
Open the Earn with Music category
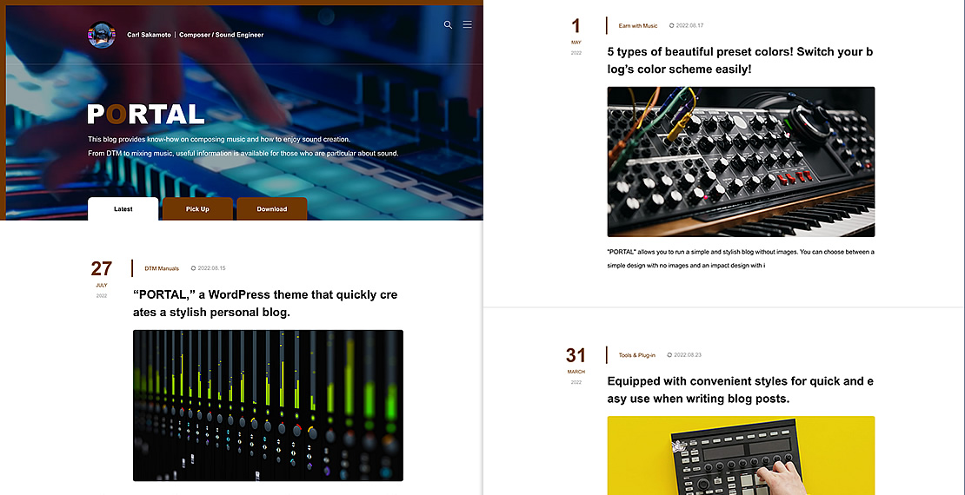(x=638, y=26)
